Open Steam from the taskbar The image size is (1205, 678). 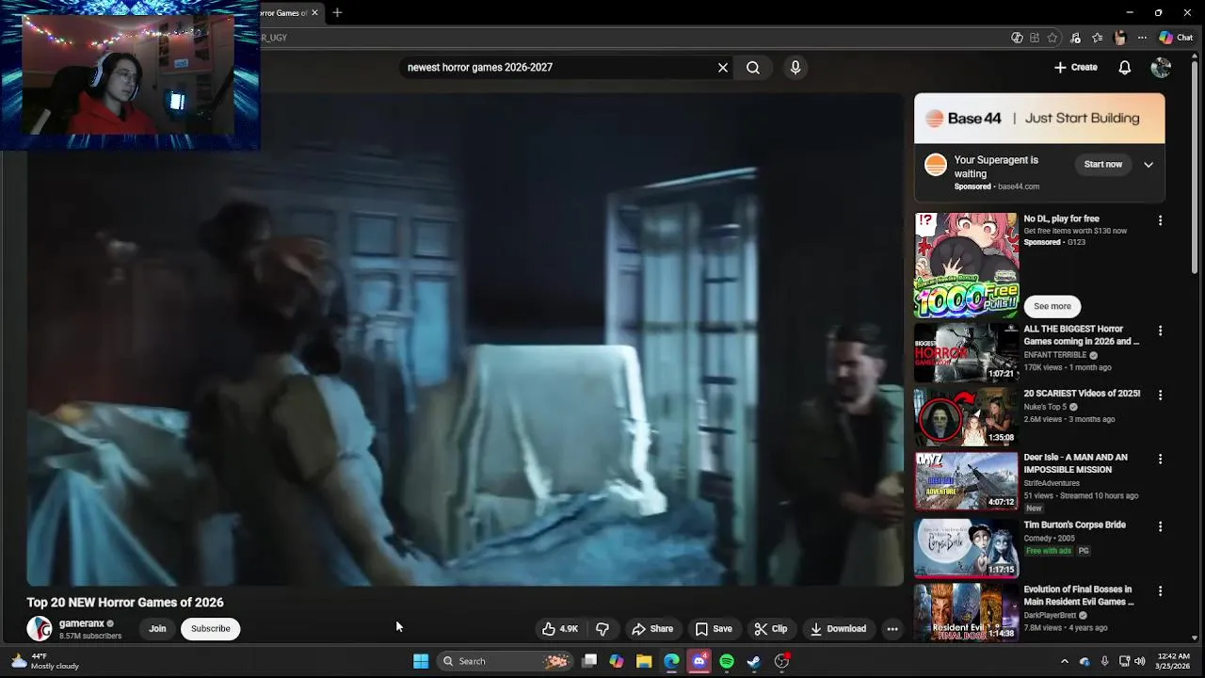(753, 661)
